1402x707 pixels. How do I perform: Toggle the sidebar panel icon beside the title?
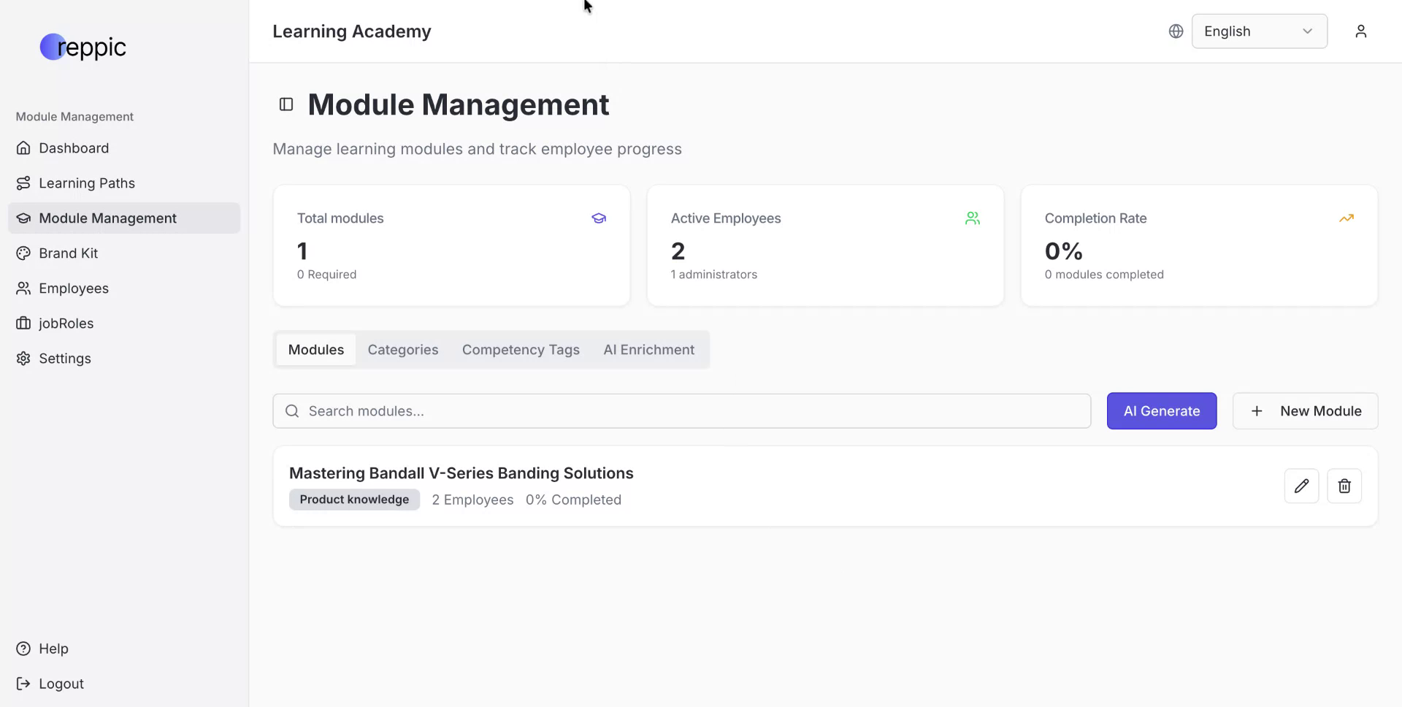tap(286, 104)
